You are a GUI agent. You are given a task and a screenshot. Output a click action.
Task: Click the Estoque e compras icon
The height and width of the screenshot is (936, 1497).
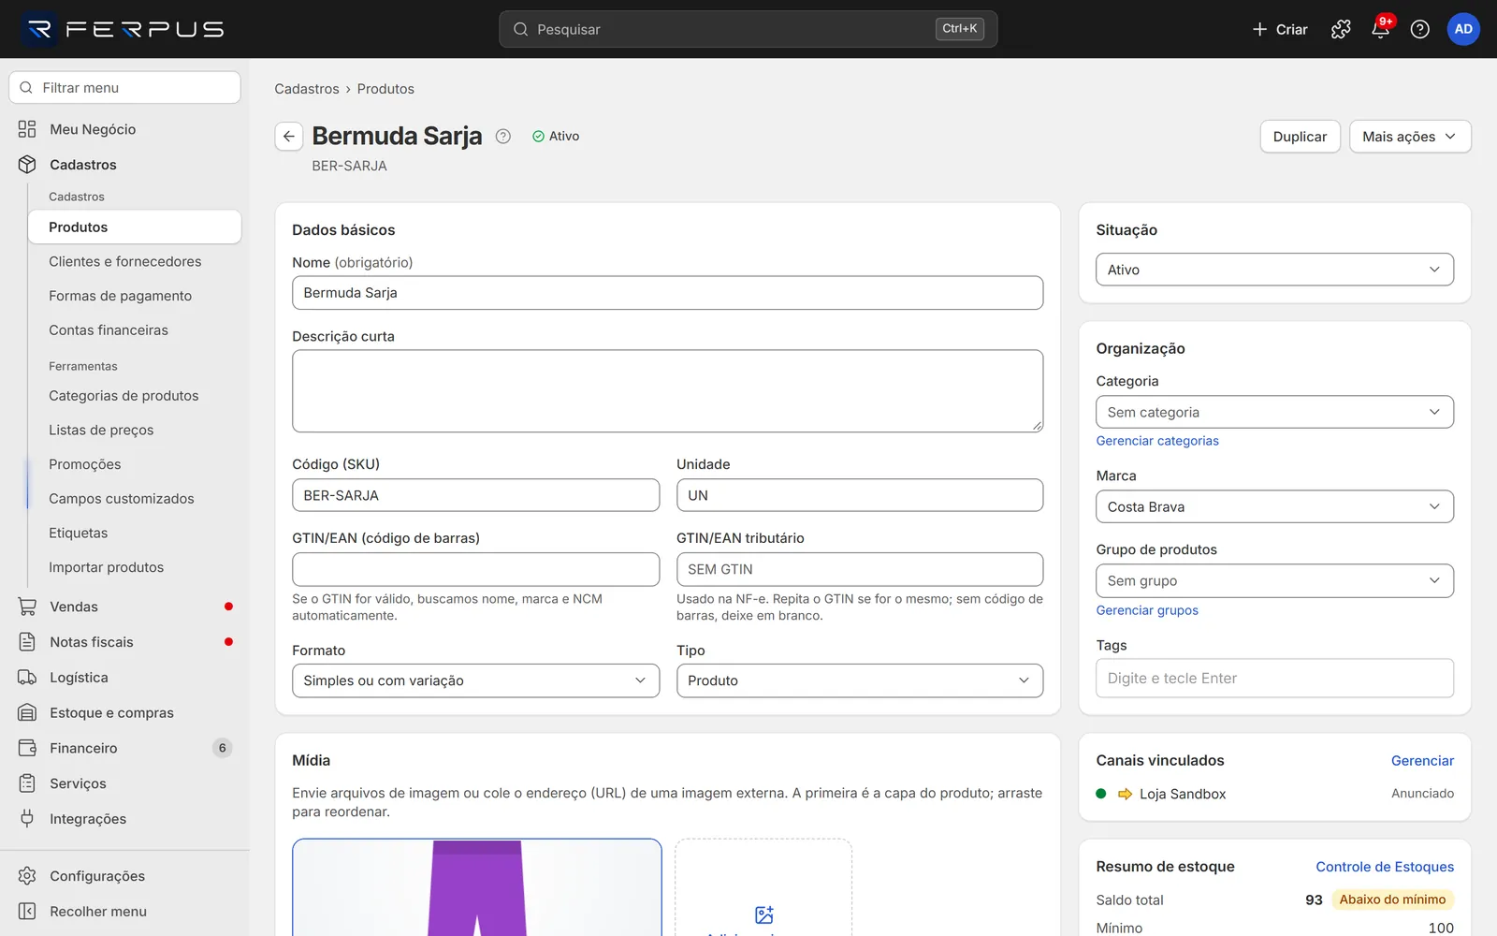pos(27,712)
